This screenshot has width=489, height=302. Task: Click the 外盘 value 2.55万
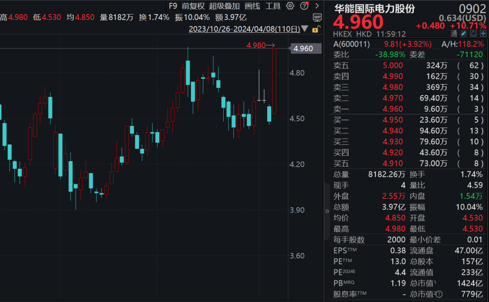(x=393, y=196)
